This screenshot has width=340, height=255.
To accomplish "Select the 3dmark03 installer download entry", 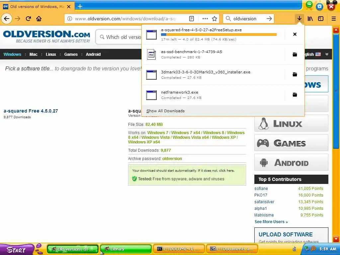I will pos(213,75).
